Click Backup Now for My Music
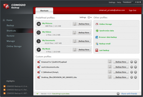This screenshot has height=97, width=143. [x=84, y=50]
